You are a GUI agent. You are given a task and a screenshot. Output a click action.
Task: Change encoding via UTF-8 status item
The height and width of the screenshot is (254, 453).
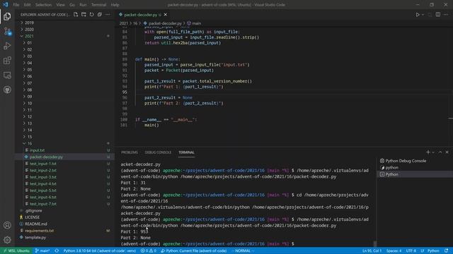(411, 250)
